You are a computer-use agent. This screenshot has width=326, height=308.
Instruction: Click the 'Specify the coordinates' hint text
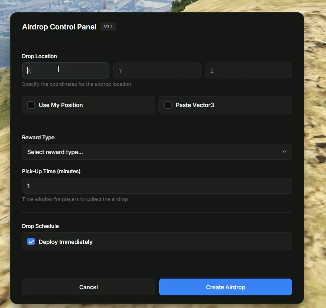[x=77, y=84]
